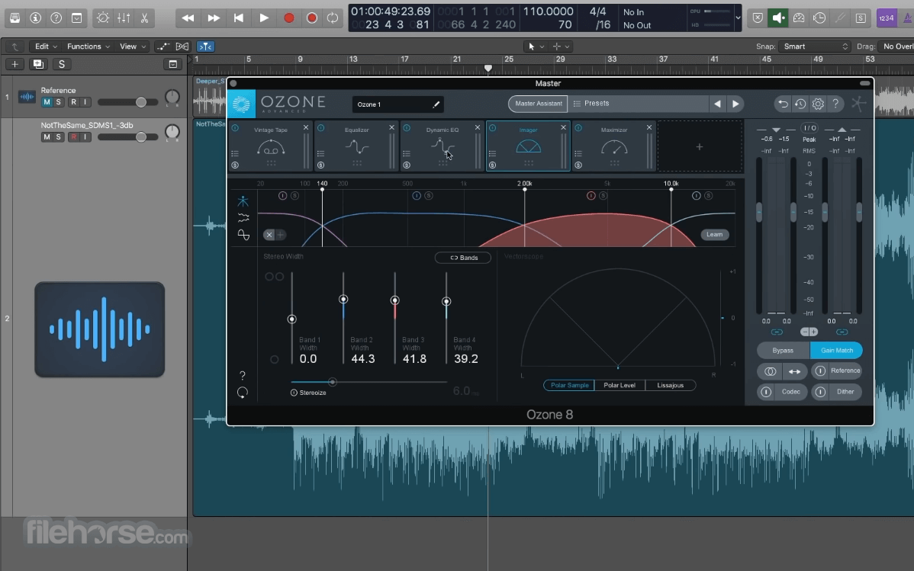914x571 pixels.
Task: Expand the LCD display mode chevron
Action: (x=738, y=18)
